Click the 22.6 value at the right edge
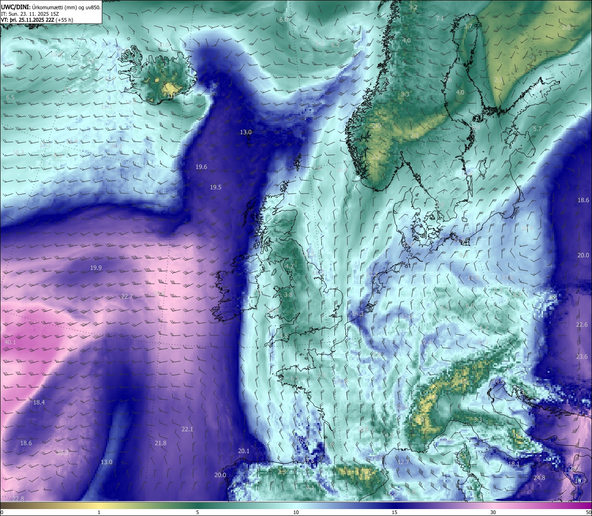 click(x=582, y=325)
